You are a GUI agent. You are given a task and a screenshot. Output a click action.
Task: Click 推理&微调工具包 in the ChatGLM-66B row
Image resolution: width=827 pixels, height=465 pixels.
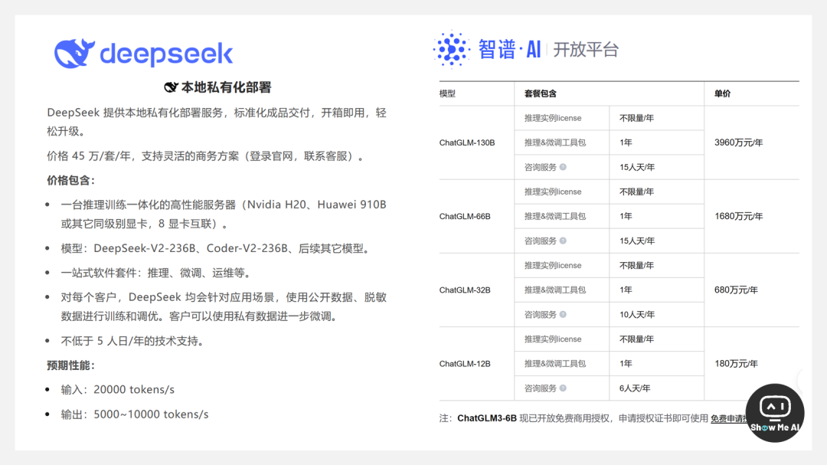click(555, 216)
